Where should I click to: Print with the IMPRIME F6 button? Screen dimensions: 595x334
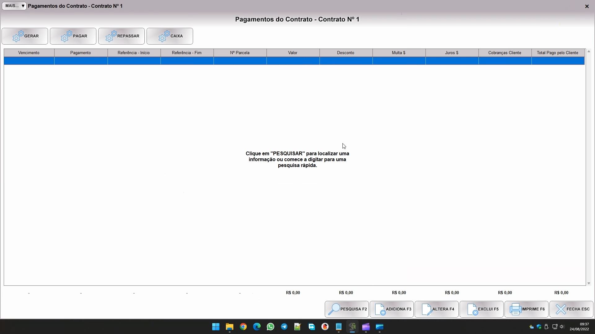(x=527, y=309)
